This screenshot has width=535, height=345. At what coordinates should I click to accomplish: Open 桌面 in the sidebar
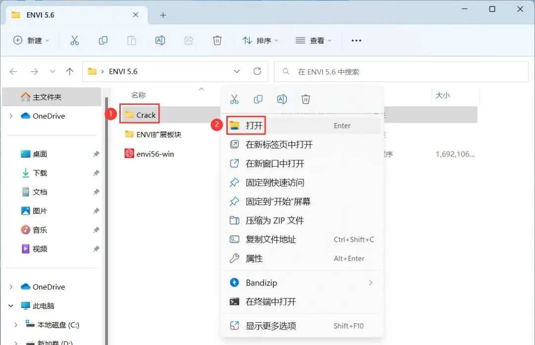[x=34, y=154]
